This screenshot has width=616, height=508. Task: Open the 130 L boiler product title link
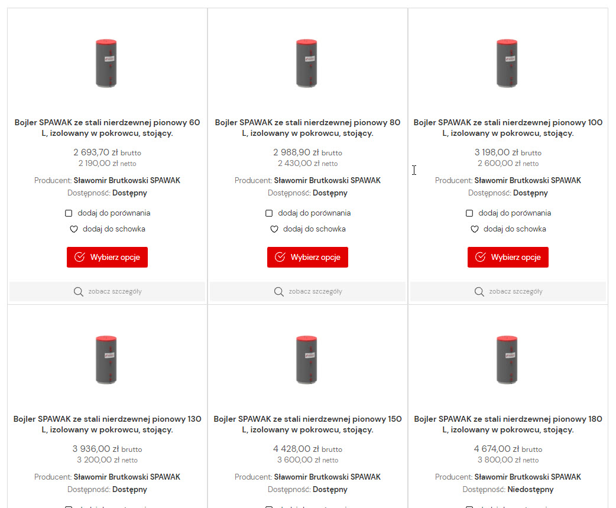(107, 424)
